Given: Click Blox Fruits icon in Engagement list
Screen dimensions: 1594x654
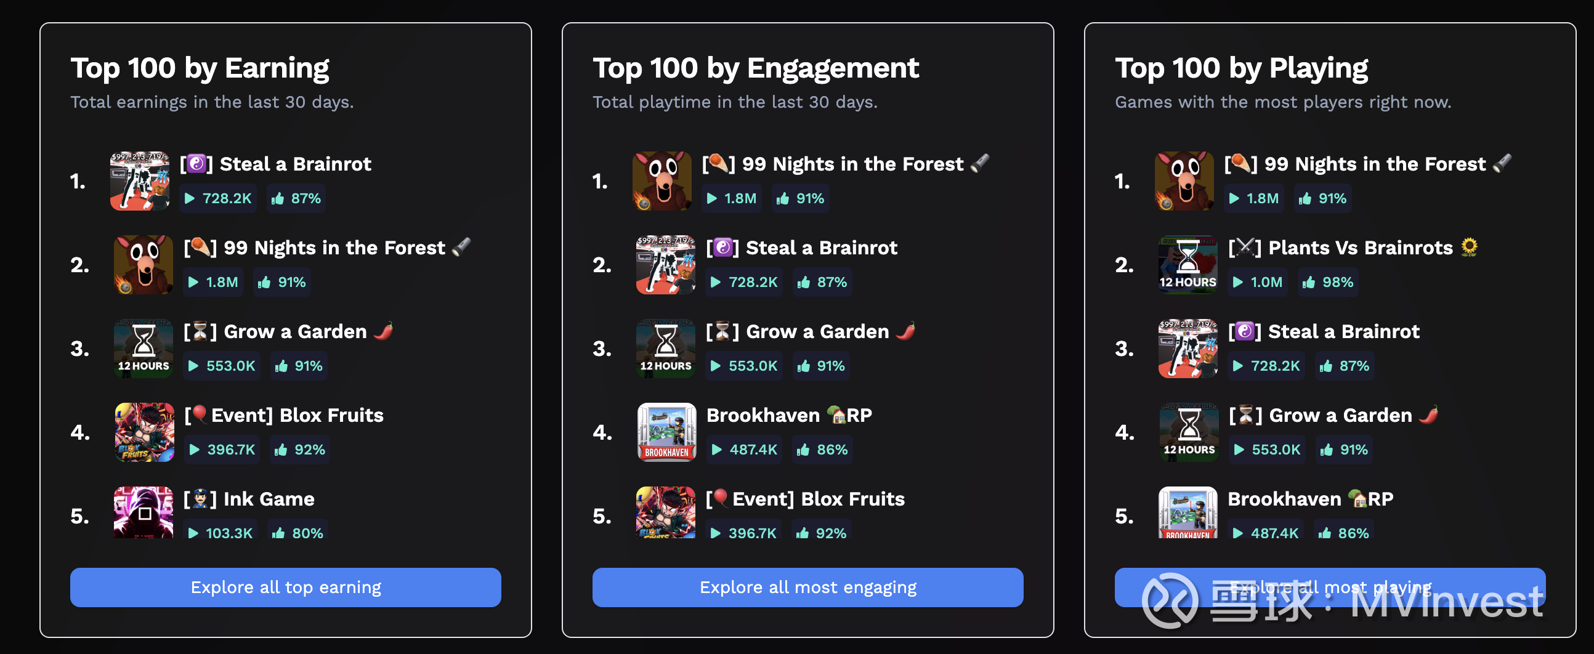Looking at the screenshot, I should coord(666,512).
